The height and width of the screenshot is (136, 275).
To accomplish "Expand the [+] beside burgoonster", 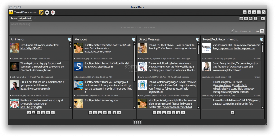I will (154, 58).
